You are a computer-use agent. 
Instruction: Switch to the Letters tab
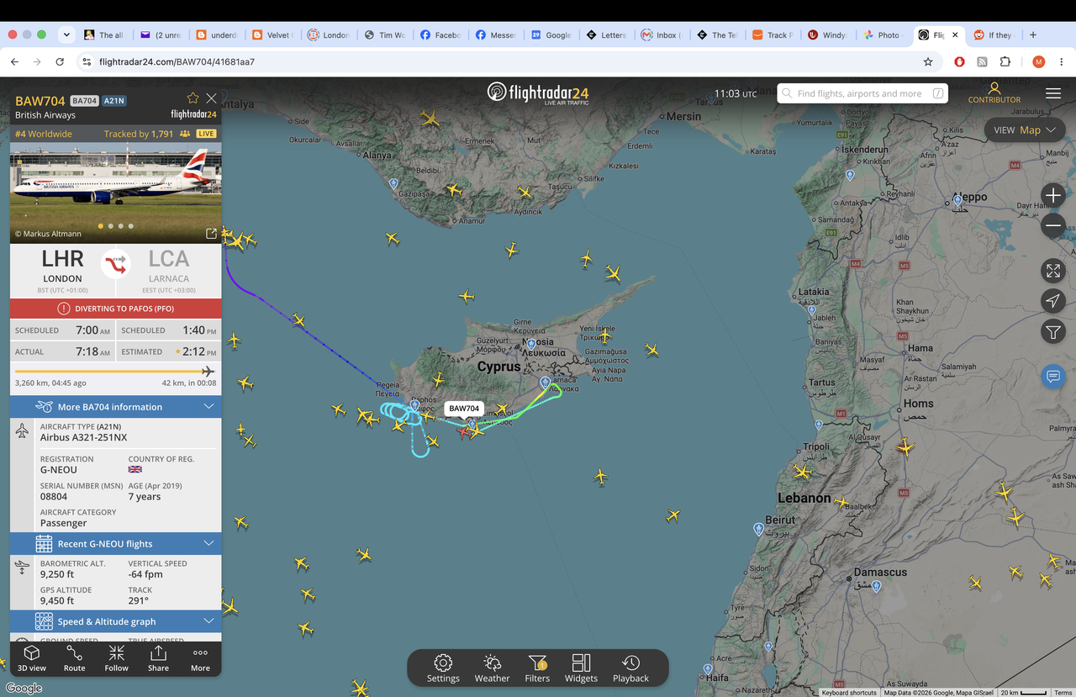pos(607,35)
